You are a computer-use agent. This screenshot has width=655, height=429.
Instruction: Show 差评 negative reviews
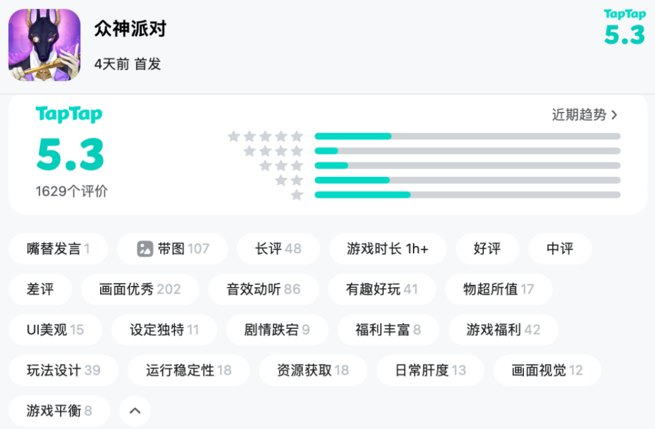click(40, 289)
